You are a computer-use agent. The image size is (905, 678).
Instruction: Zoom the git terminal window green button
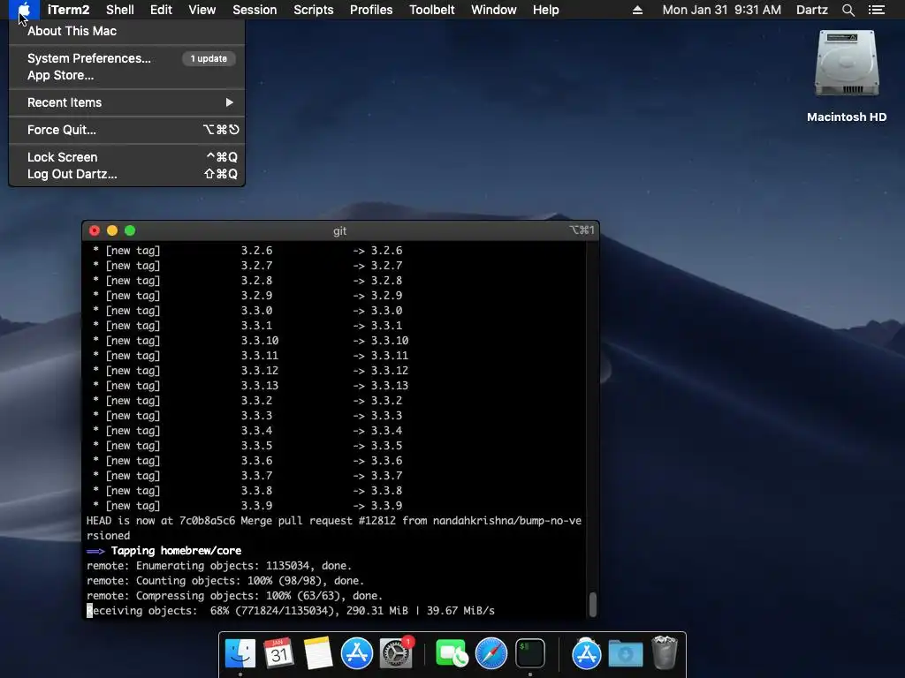[130, 230]
